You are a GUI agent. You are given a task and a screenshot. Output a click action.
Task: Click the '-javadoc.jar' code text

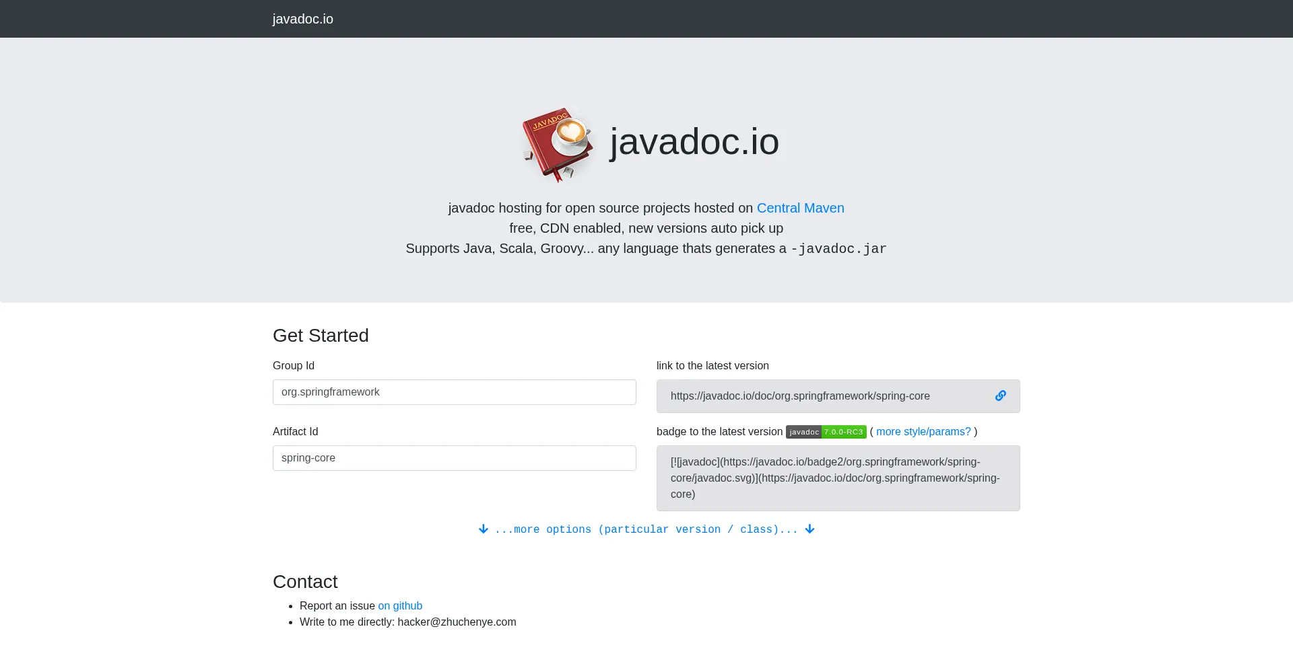click(838, 249)
